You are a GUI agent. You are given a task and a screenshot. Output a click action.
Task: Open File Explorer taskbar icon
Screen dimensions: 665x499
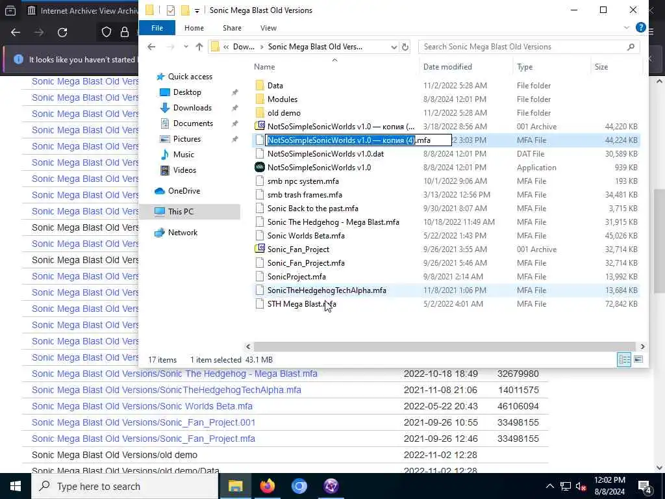pyautogui.click(x=235, y=486)
